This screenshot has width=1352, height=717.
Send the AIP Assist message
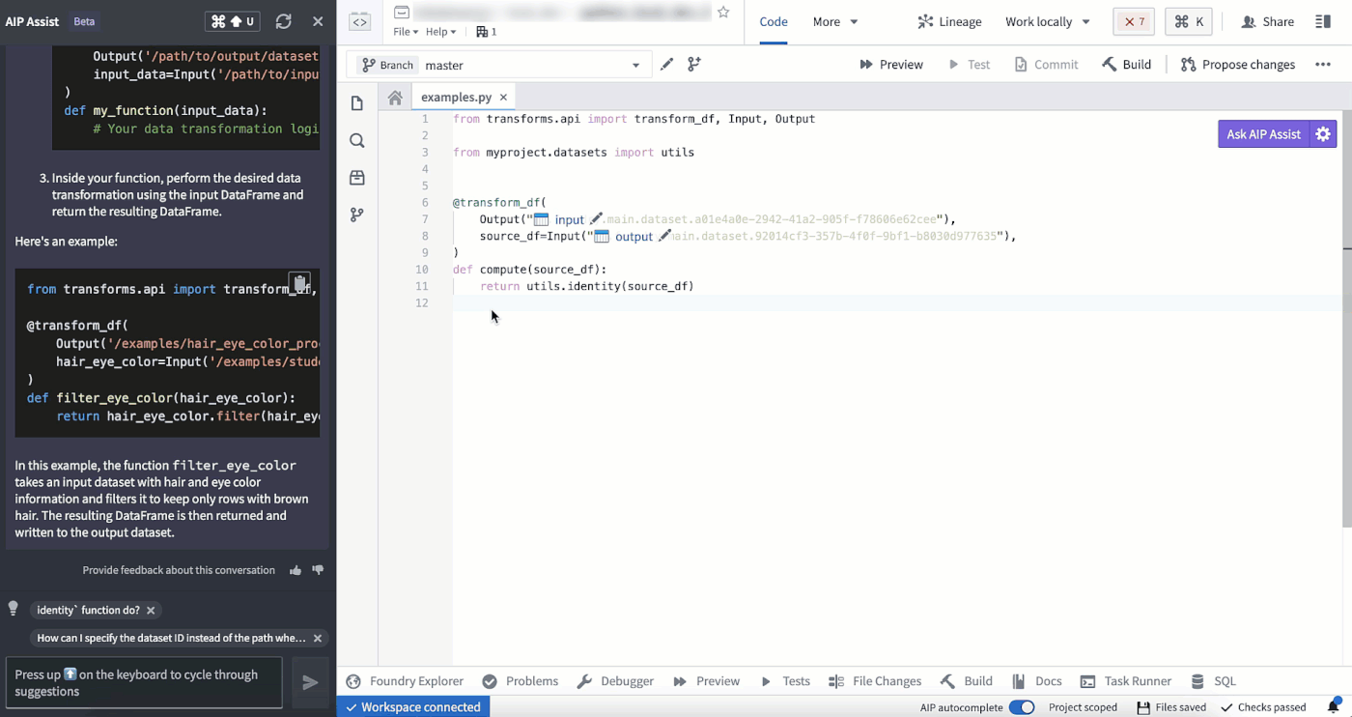[x=310, y=682]
